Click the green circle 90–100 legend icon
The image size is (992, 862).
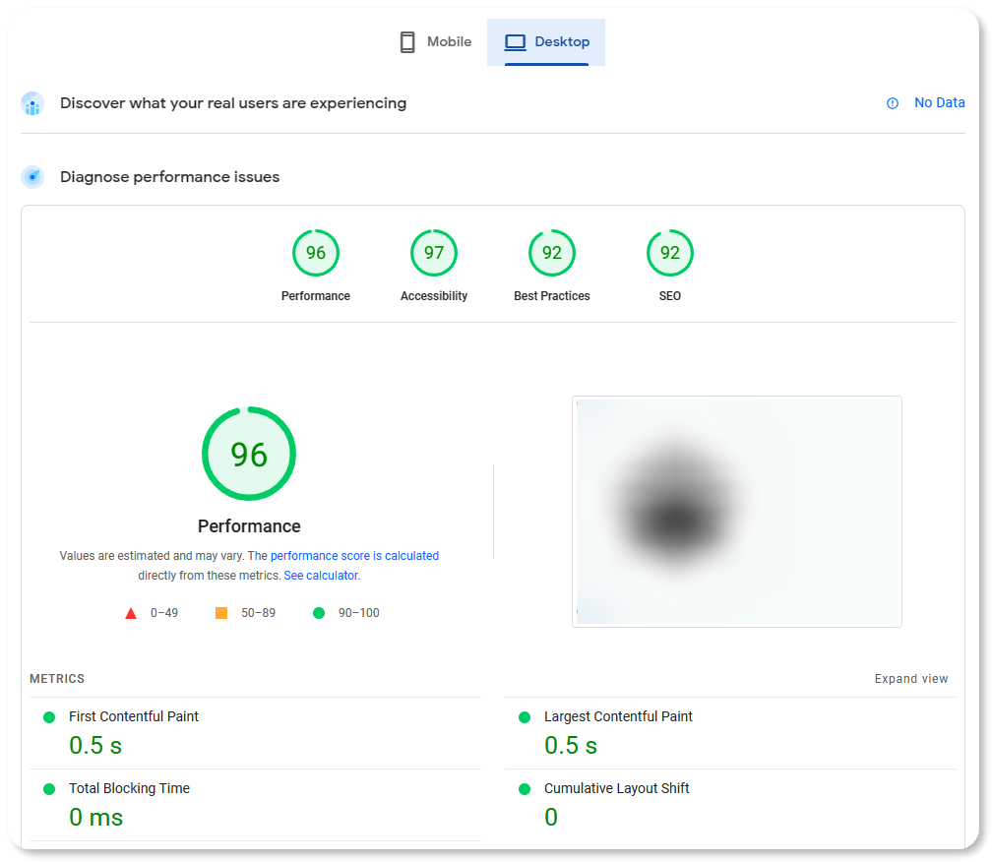click(x=319, y=613)
